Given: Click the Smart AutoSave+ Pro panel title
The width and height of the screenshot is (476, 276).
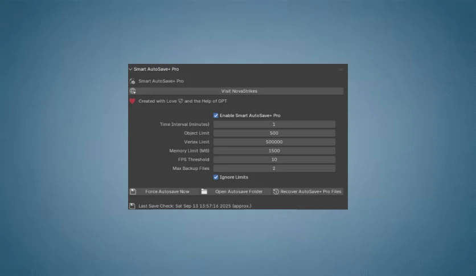Looking at the screenshot, I should (x=156, y=70).
